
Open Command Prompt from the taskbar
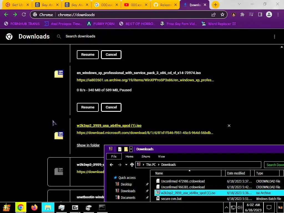(102, 207)
